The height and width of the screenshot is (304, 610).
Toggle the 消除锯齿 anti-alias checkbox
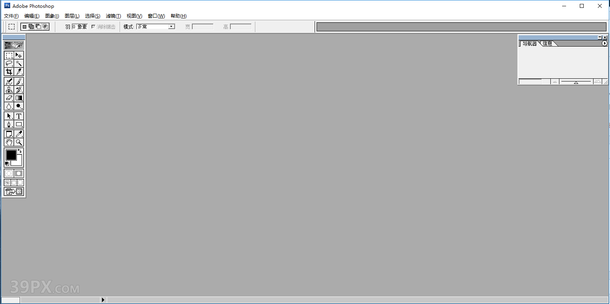[x=93, y=26]
